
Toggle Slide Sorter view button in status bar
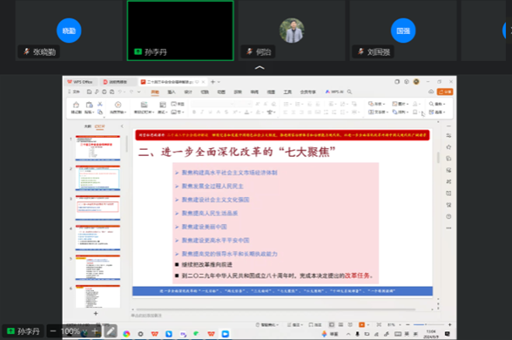tap(340, 324)
